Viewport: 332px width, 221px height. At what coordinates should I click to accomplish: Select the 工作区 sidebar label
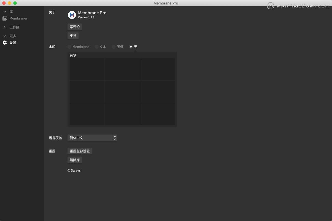click(x=14, y=27)
